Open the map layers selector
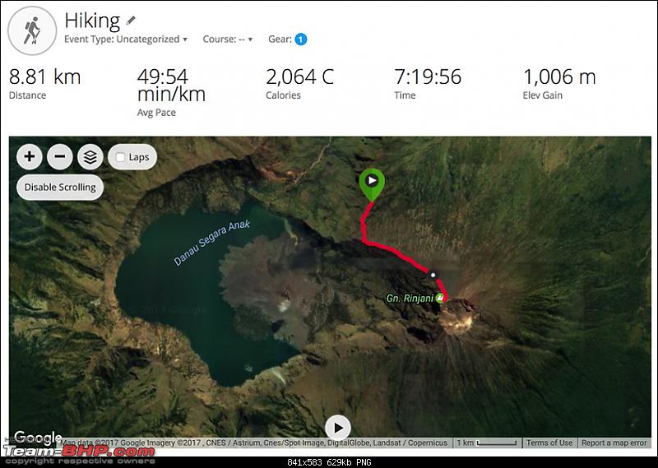The width and height of the screenshot is (658, 468). tap(90, 157)
